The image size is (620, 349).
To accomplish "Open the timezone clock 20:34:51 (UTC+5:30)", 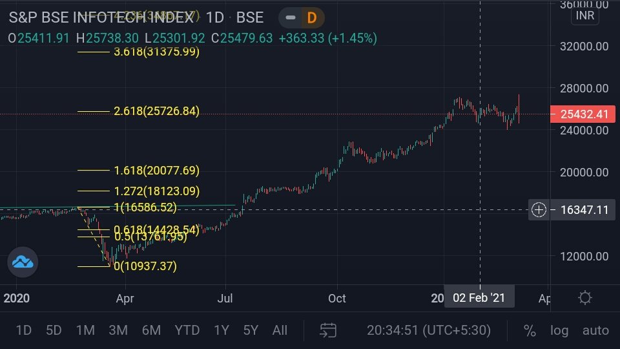I will (x=429, y=330).
